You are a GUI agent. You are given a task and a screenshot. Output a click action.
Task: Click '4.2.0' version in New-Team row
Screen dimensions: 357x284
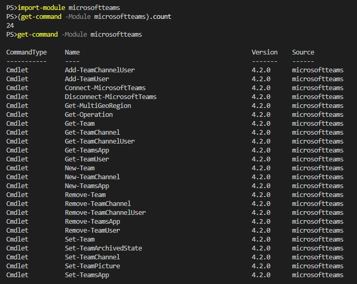pos(261,168)
